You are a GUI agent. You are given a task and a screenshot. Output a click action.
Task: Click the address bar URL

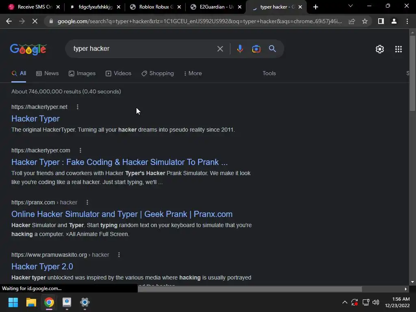199,21
